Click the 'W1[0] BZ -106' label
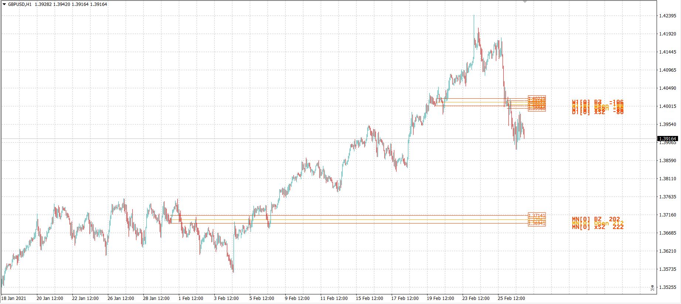681x304 pixels. click(598, 102)
